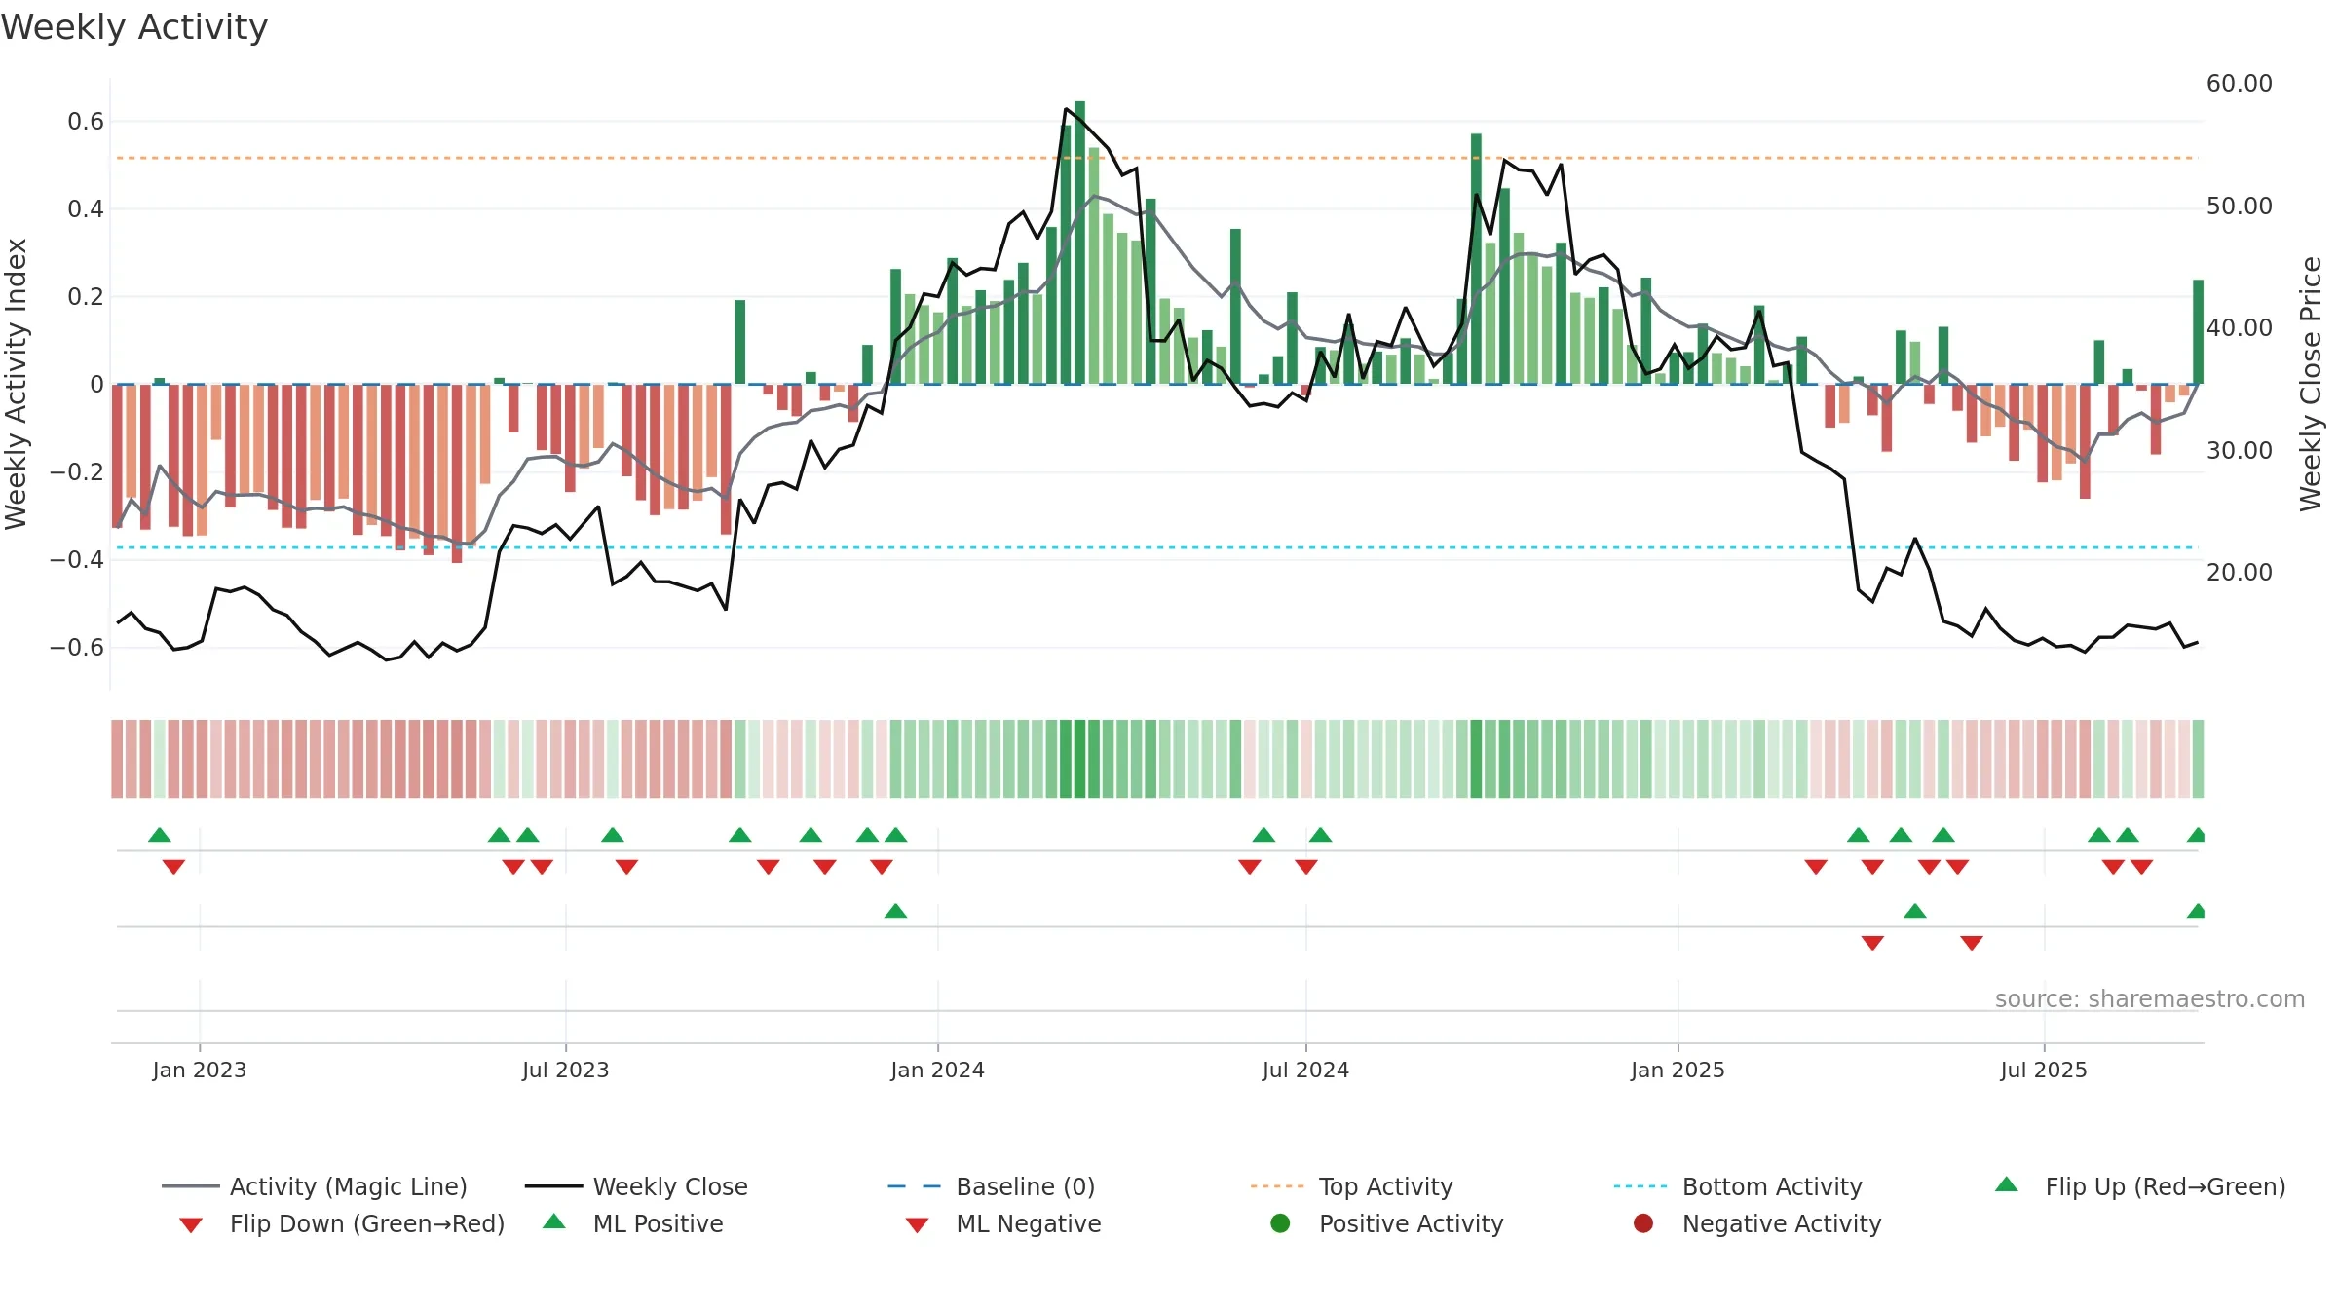The image size is (2338, 1315).
Task: Click the Jul 2023 x-axis label
Action: coord(566,1070)
